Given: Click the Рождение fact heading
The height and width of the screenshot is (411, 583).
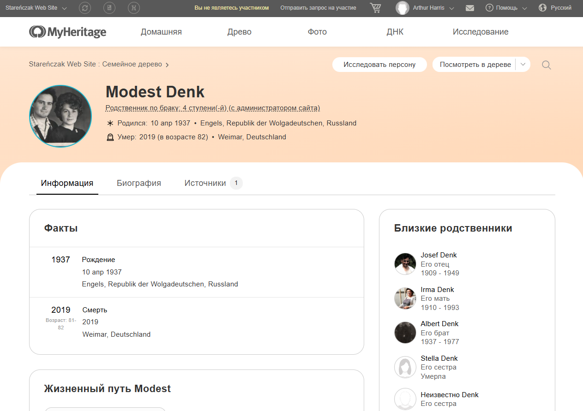Looking at the screenshot, I should (x=98, y=260).
